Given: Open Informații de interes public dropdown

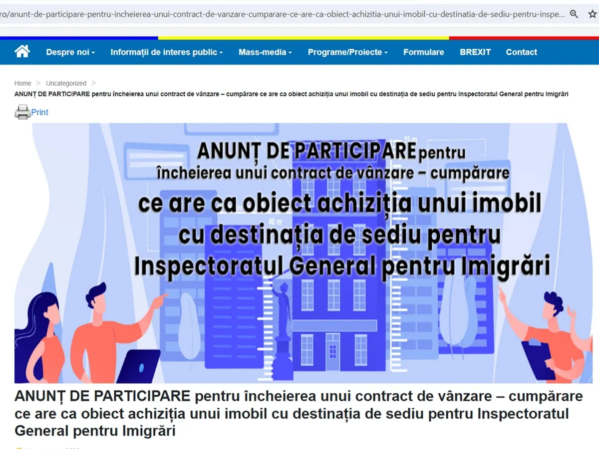Looking at the screenshot, I should (x=166, y=52).
